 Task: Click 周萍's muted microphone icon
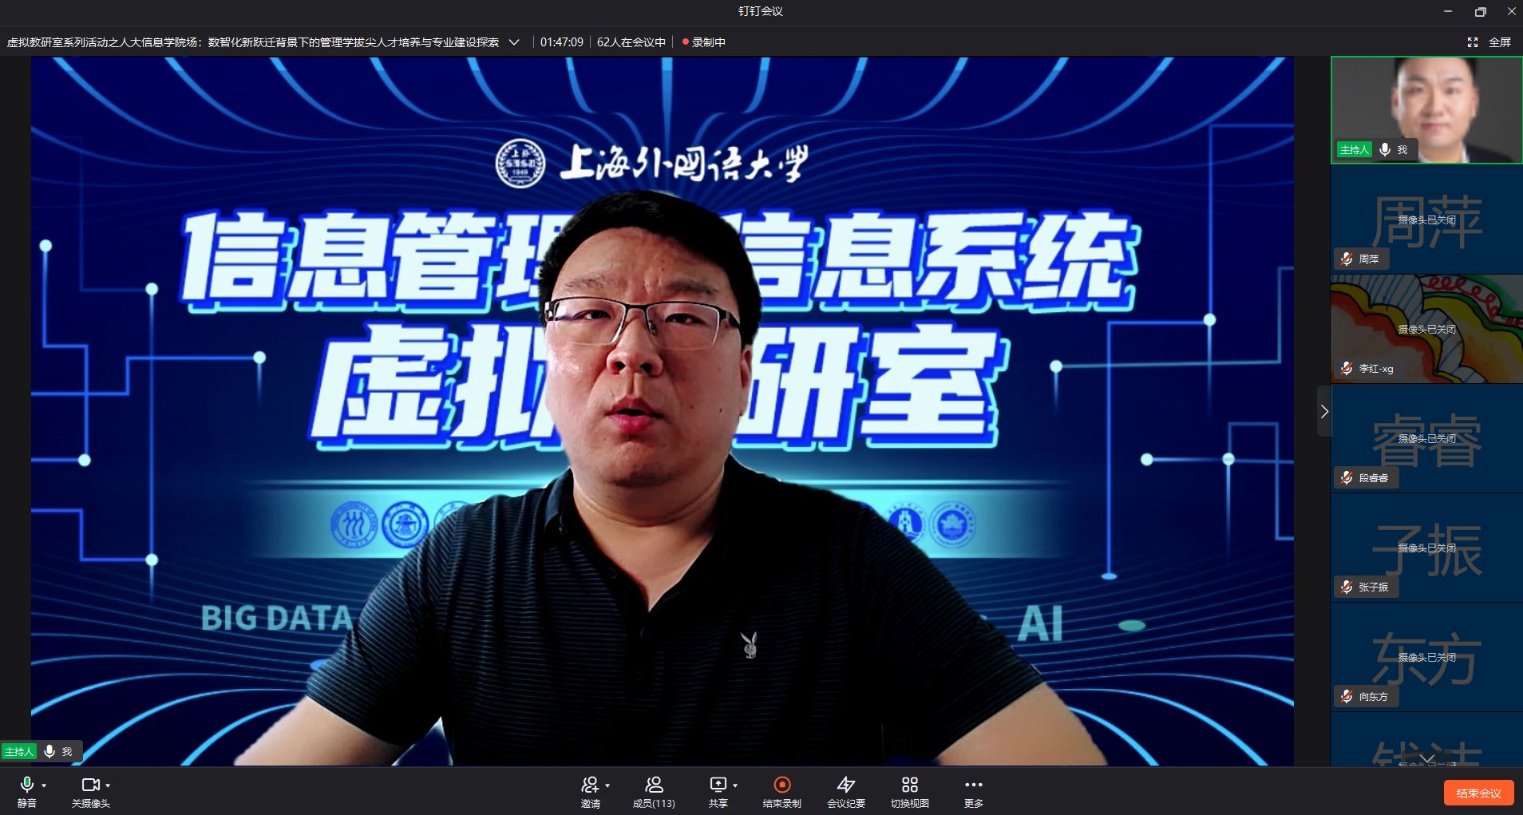(x=1347, y=259)
